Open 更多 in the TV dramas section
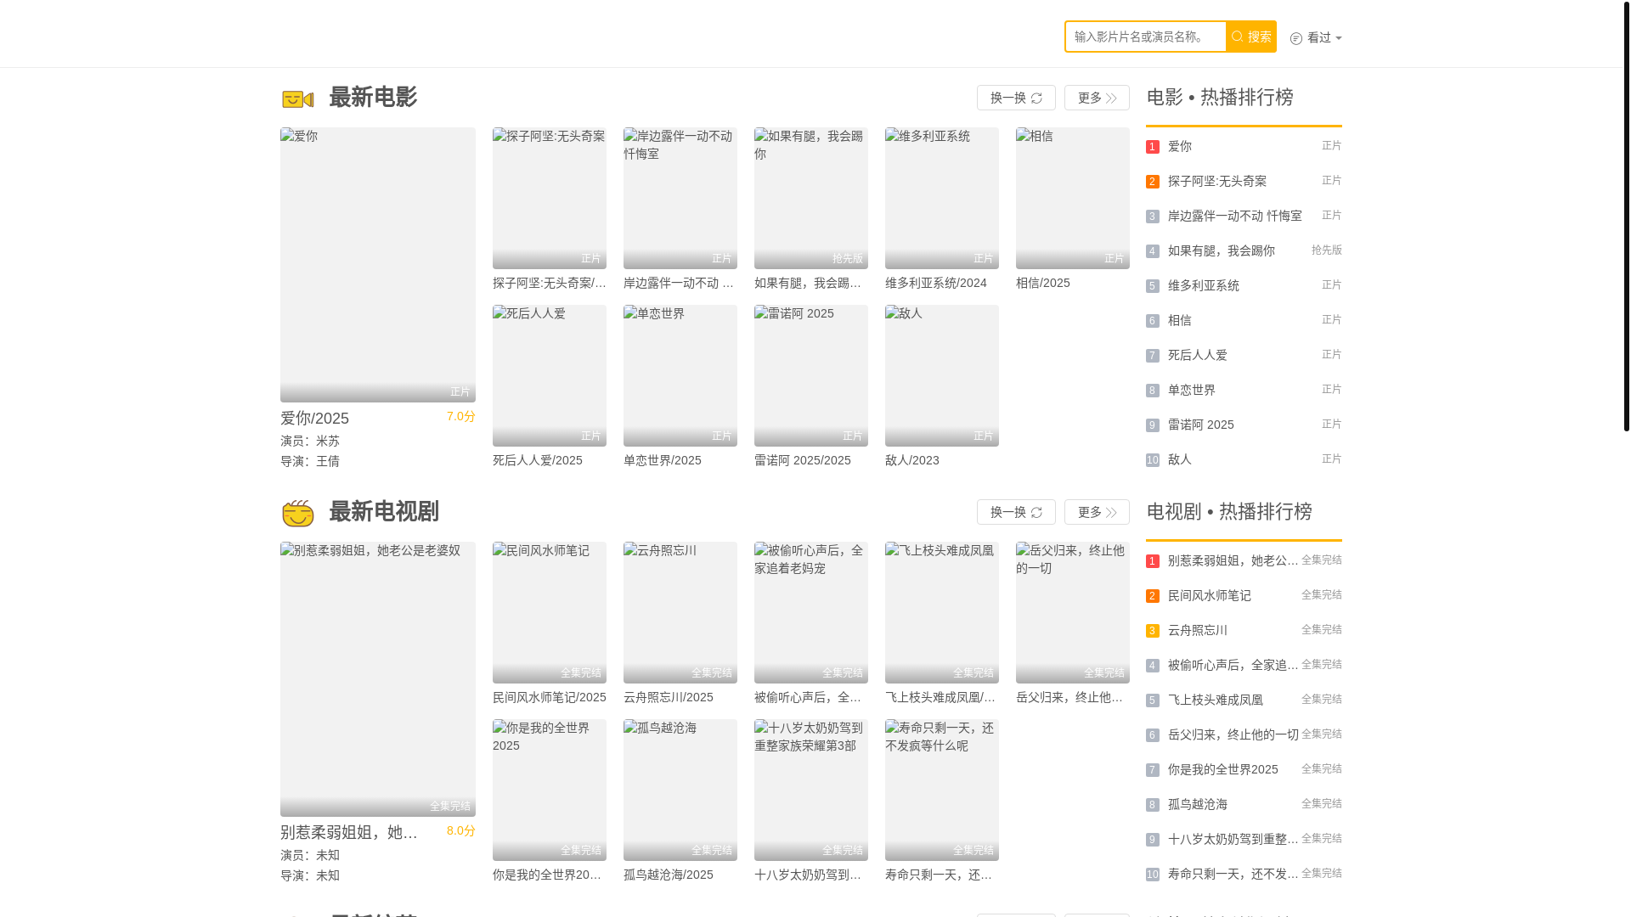 click(1097, 512)
